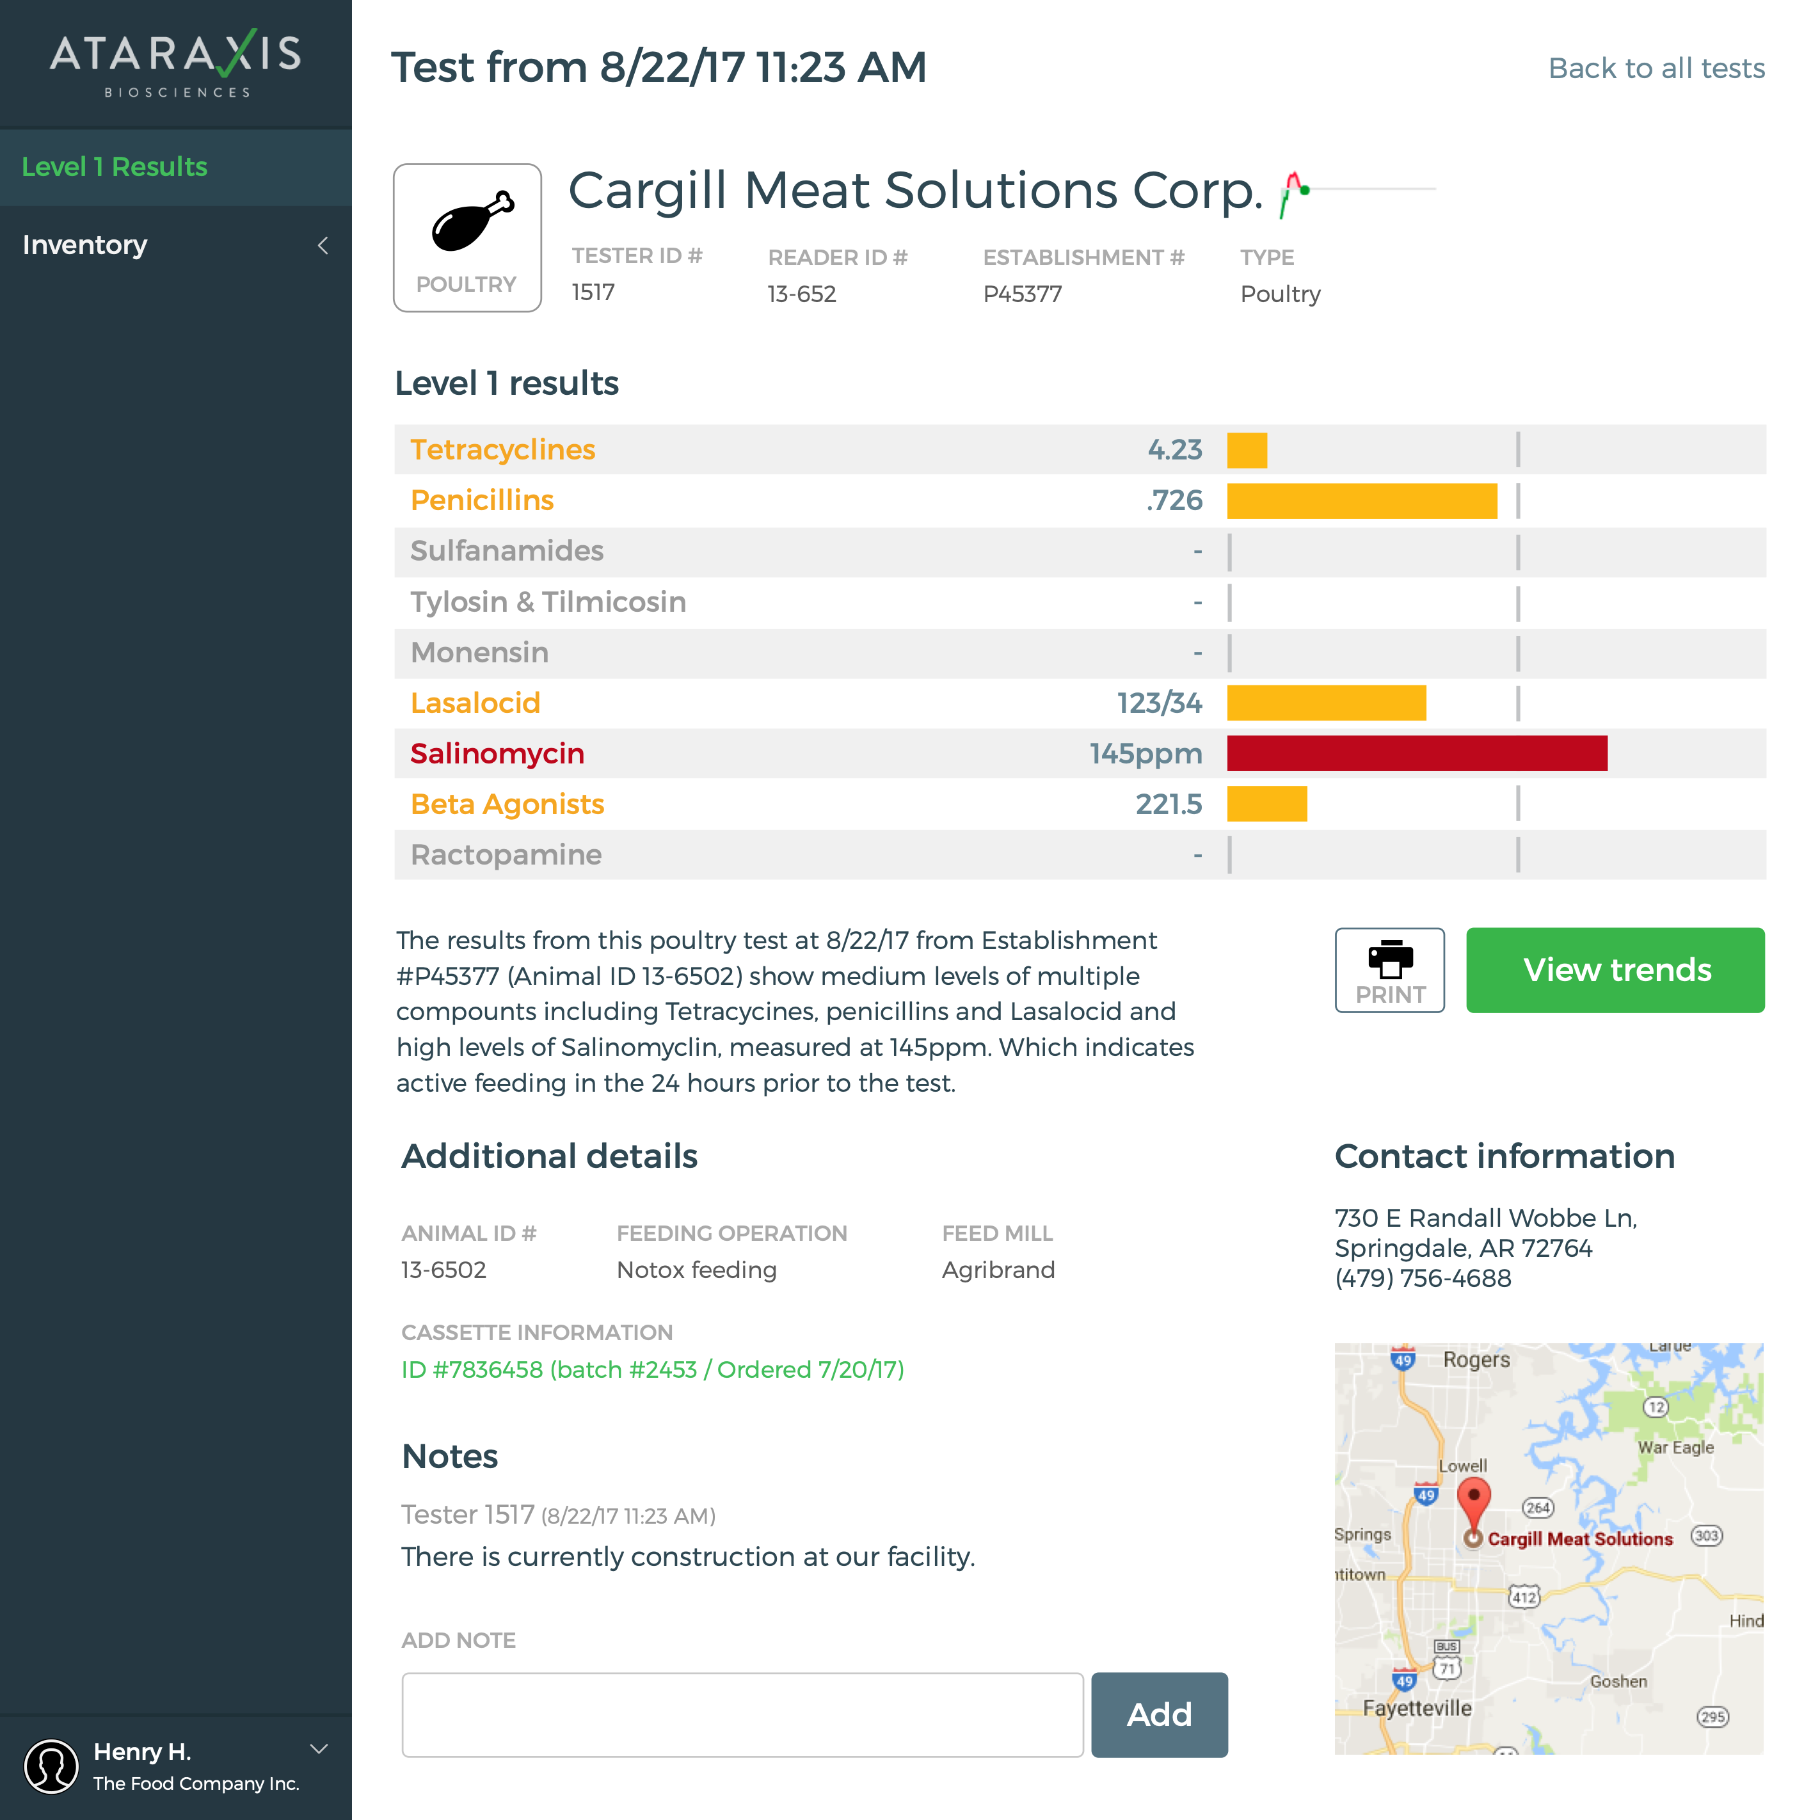Click the Tetracyclines yellow result bar
1820x1820 pixels.
coord(1247,451)
